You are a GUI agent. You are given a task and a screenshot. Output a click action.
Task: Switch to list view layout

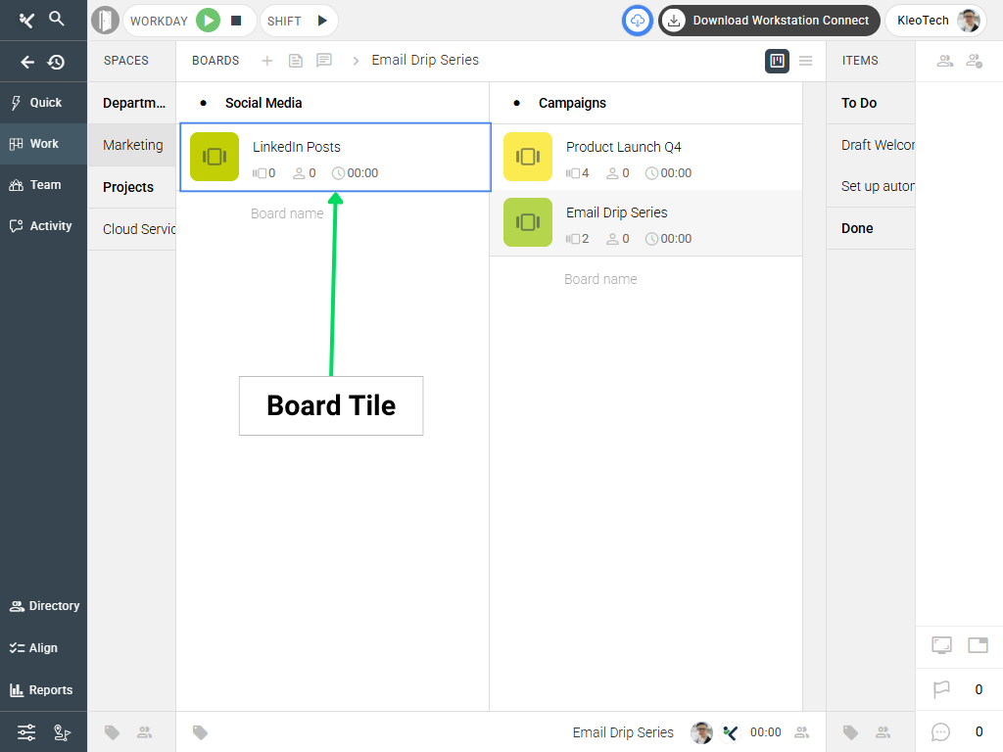[805, 61]
